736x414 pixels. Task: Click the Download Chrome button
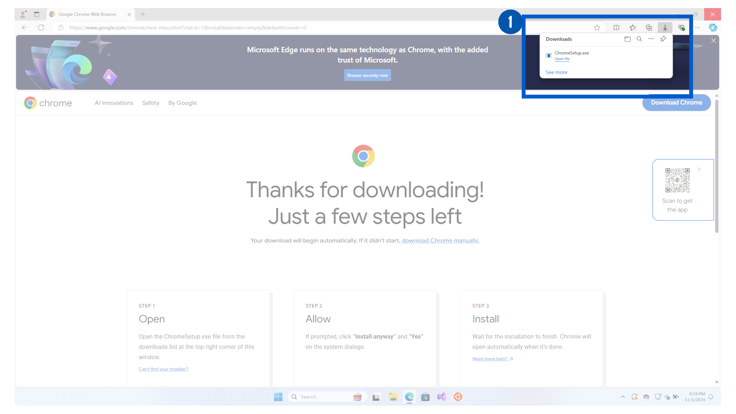pyautogui.click(x=676, y=103)
